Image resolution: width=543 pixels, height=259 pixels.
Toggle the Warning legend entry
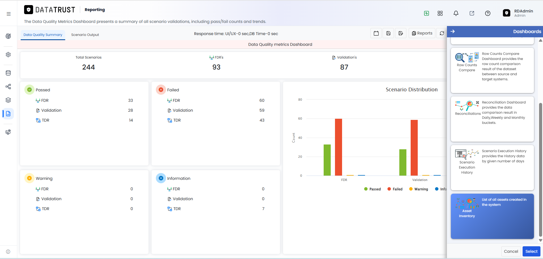pyautogui.click(x=419, y=189)
